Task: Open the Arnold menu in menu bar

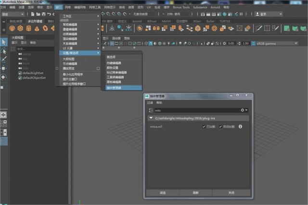Action: pyautogui.click(x=215, y=7)
